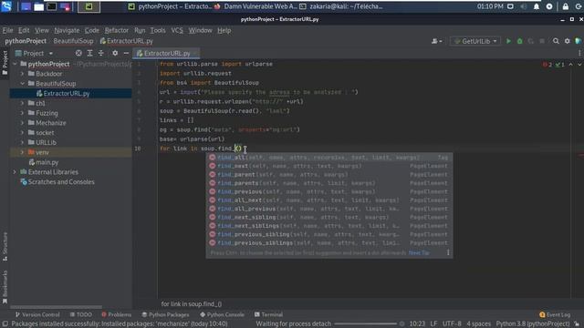Open the File menu
The image size is (584, 328).
pyautogui.click(x=7, y=30)
